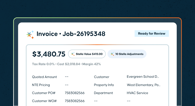Screen dimensions: 195x106
Task: Click the star icon in Stella Adjustments pill
Action: (x=112, y=54)
